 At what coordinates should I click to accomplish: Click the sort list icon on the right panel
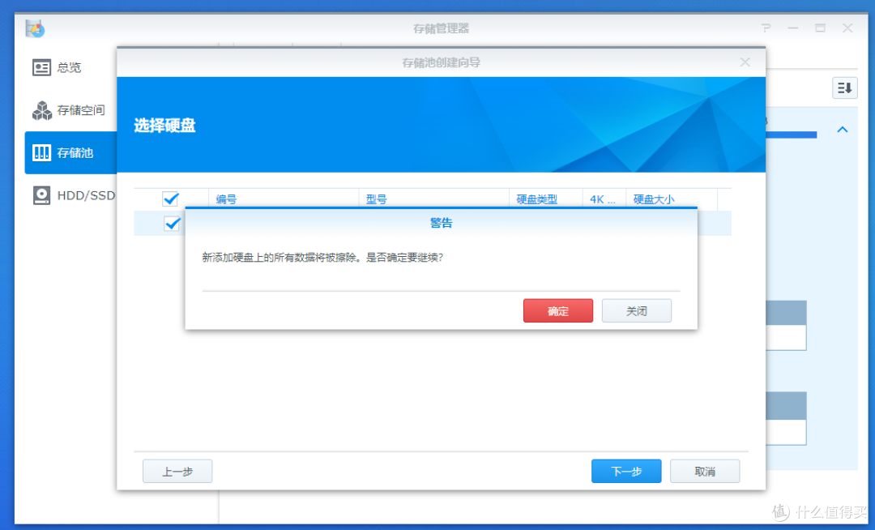[x=844, y=88]
